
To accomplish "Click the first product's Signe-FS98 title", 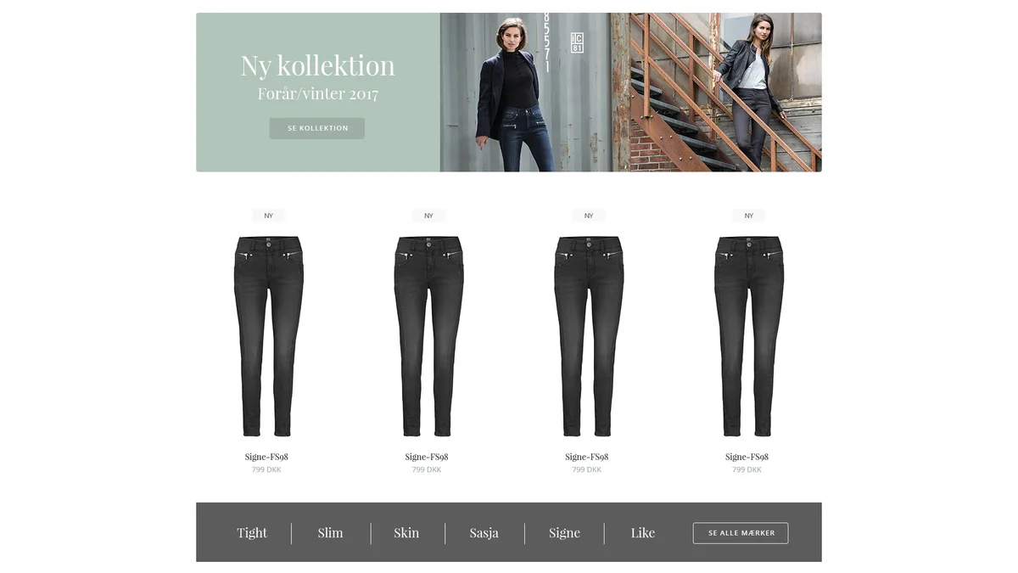I will pos(266,457).
